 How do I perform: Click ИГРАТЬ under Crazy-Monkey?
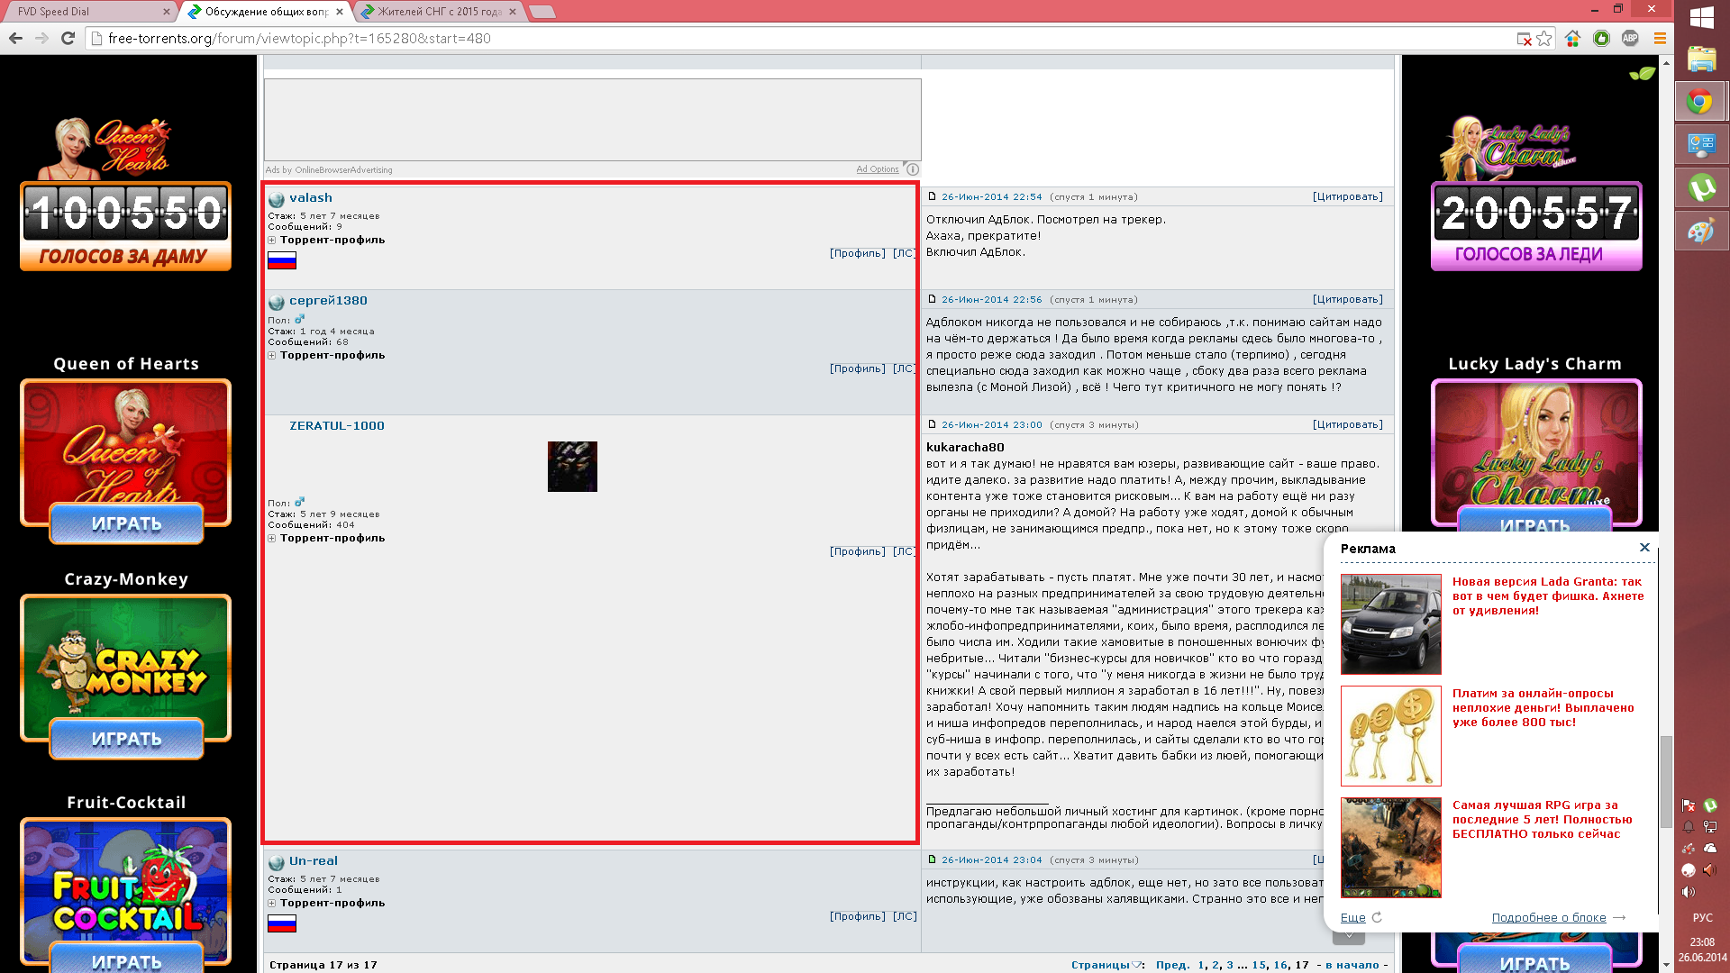126,740
